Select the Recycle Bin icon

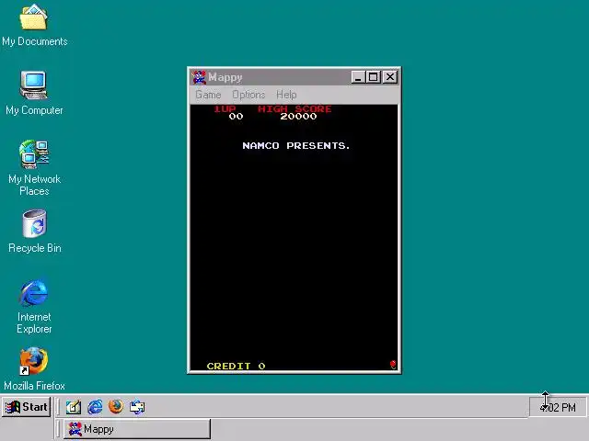click(34, 231)
